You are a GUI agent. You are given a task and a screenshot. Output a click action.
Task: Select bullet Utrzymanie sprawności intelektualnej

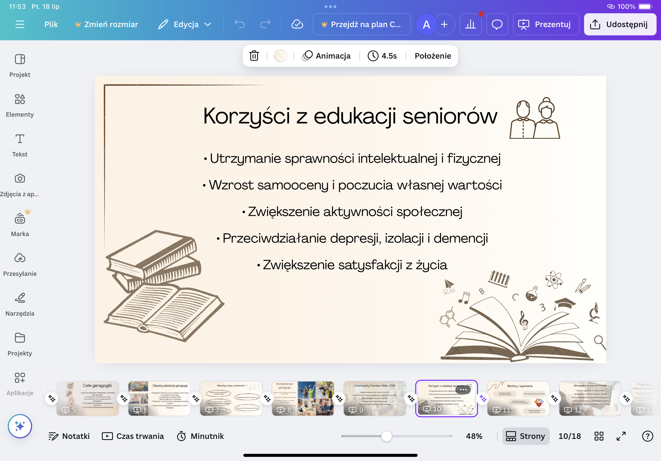coord(352,158)
